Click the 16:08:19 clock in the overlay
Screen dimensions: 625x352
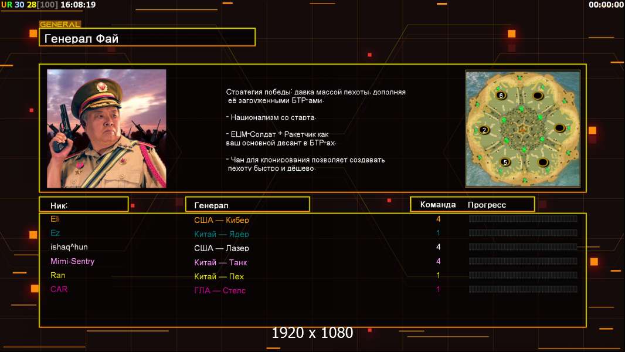pos(78,5)
